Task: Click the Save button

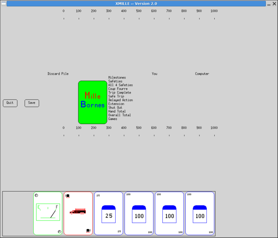Action: [x=32, y=103]
